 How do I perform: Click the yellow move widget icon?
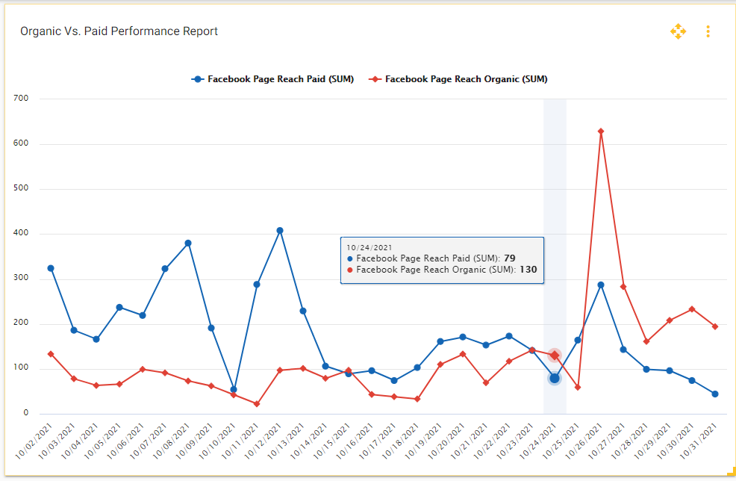point(677,31)
